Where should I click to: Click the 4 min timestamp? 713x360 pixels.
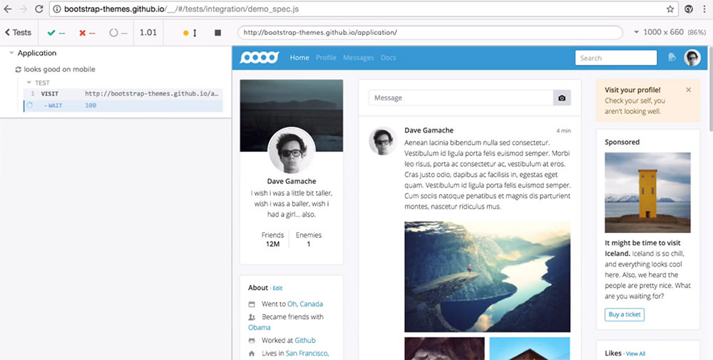(x=563, y=131)
